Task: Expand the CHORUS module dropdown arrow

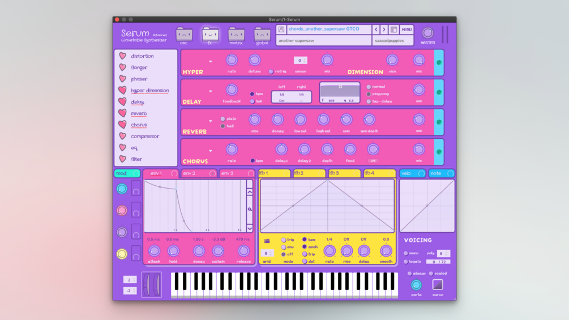Action: (211, 151)
